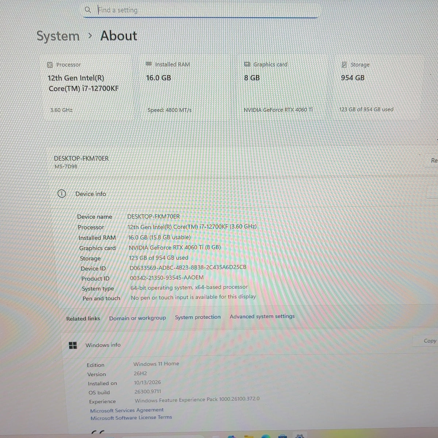
Task: Open Domain or workgroup link
Action: pos(137,318)
